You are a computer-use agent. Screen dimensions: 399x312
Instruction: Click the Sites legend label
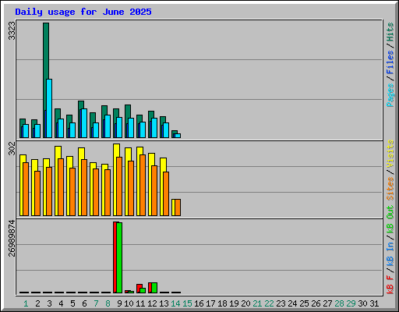tap(390, 189)
